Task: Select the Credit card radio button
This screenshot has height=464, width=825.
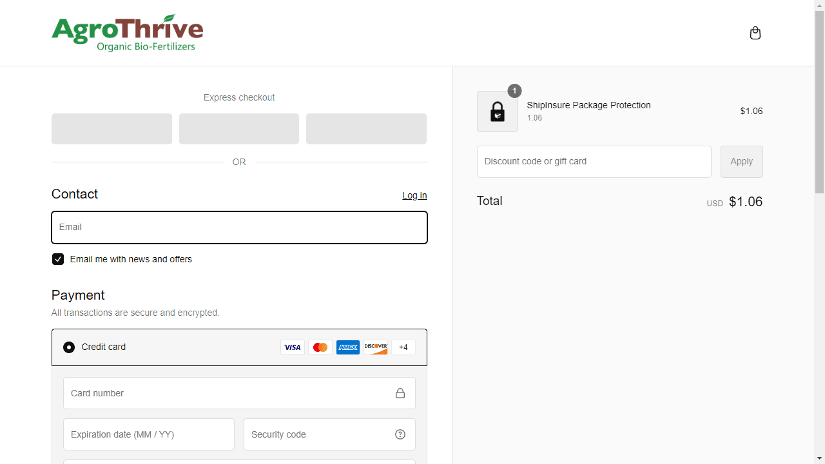Action: [x=69, y=347]
